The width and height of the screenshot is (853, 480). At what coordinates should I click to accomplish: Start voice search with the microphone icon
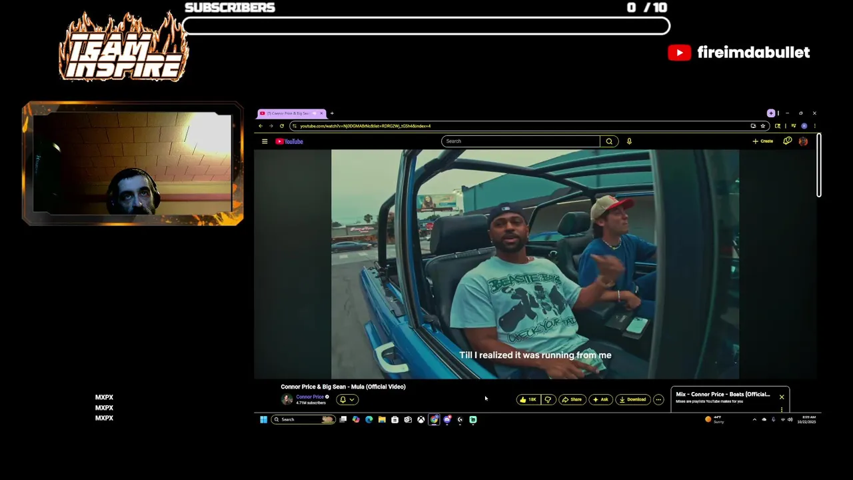click(629, 141)
